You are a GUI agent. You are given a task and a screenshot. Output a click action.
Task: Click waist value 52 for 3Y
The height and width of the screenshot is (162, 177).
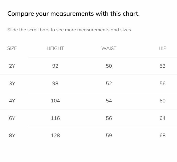click(109, 83)
